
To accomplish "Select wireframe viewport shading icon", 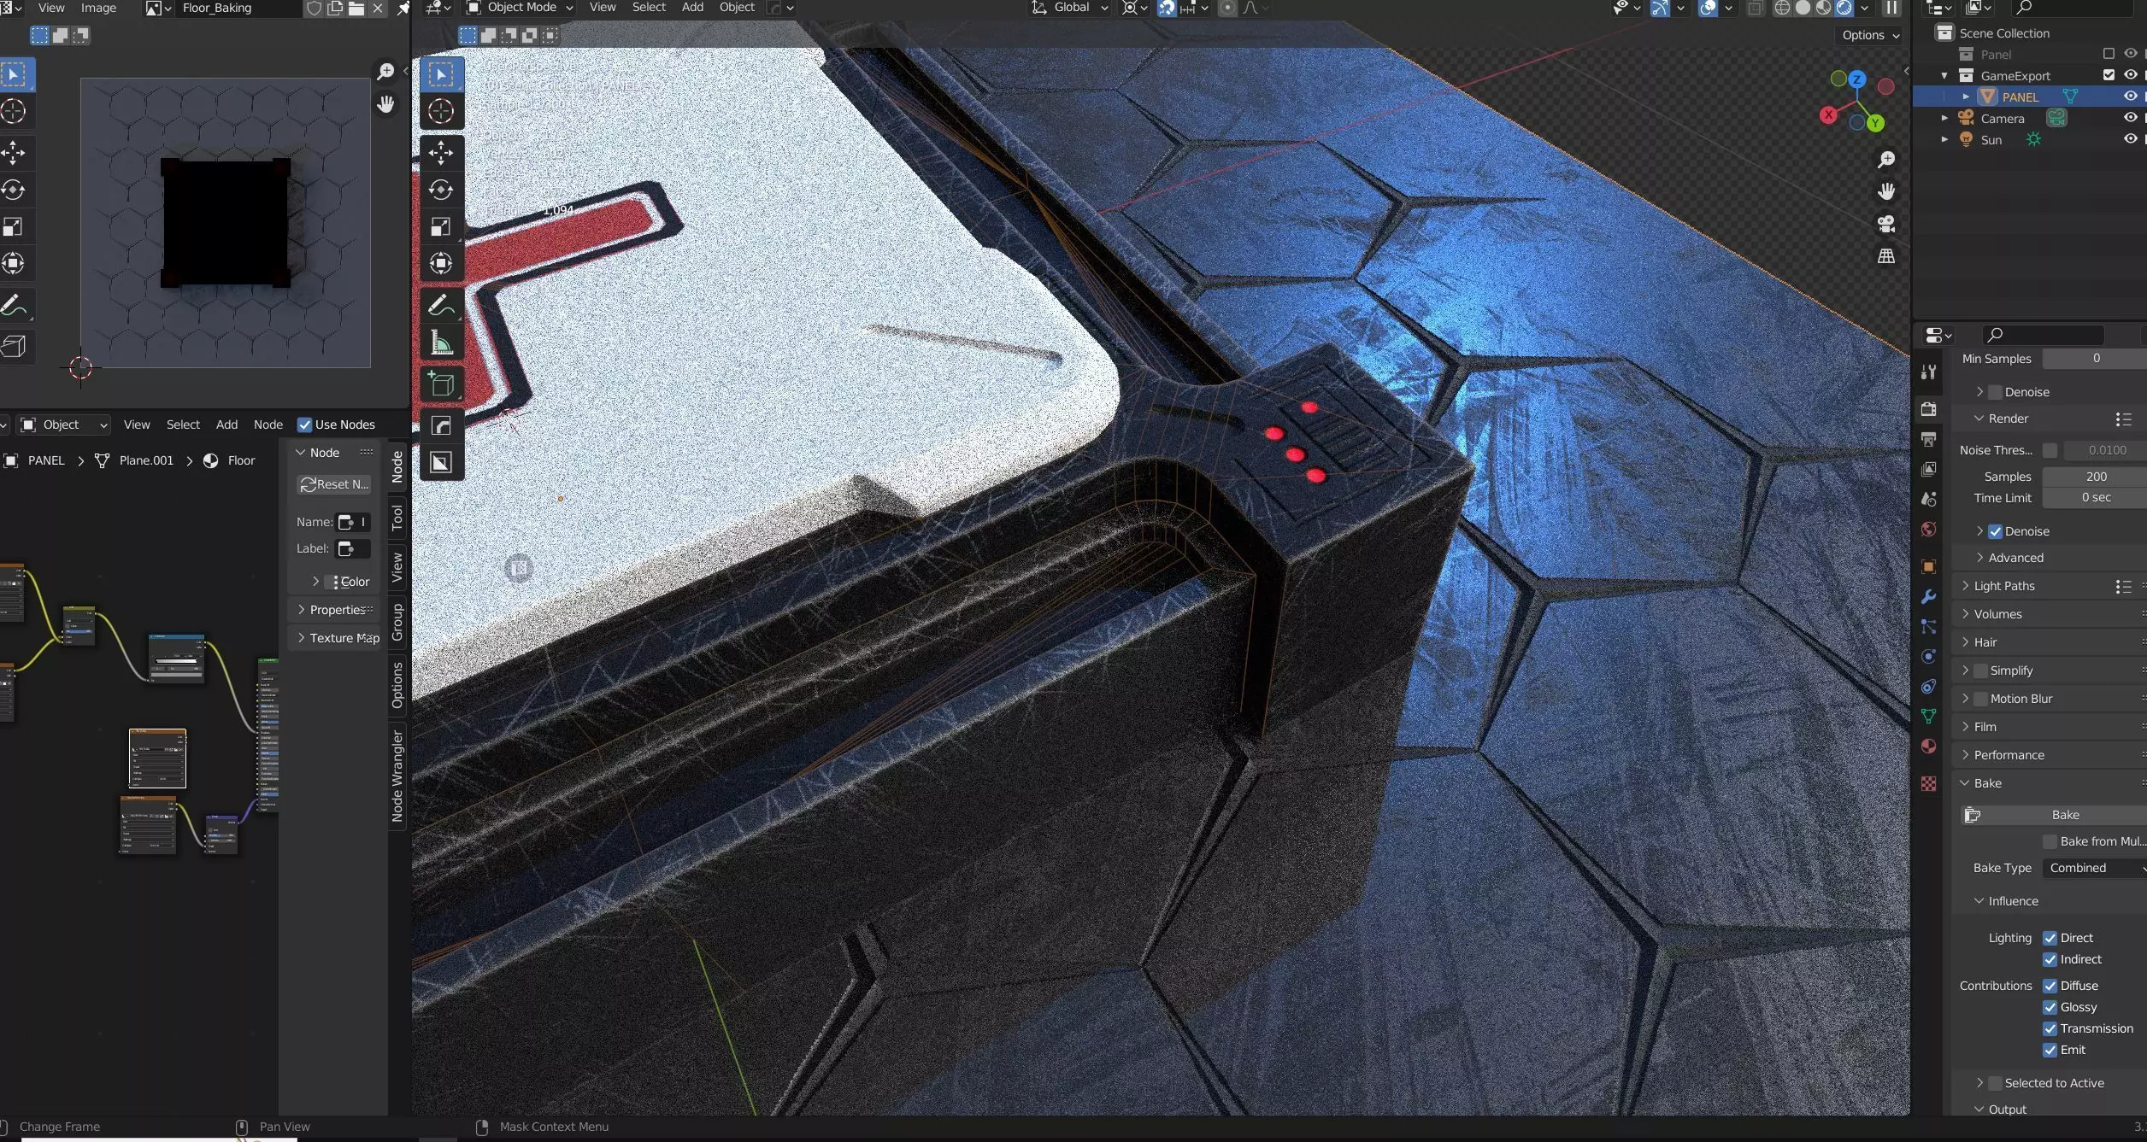I will [1782, 9].
